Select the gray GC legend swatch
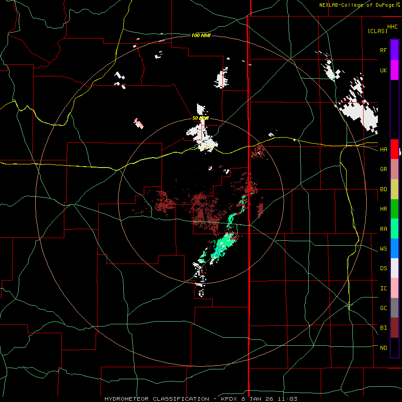Viewport: 402px width, 402px height. [x=394, y=308]
